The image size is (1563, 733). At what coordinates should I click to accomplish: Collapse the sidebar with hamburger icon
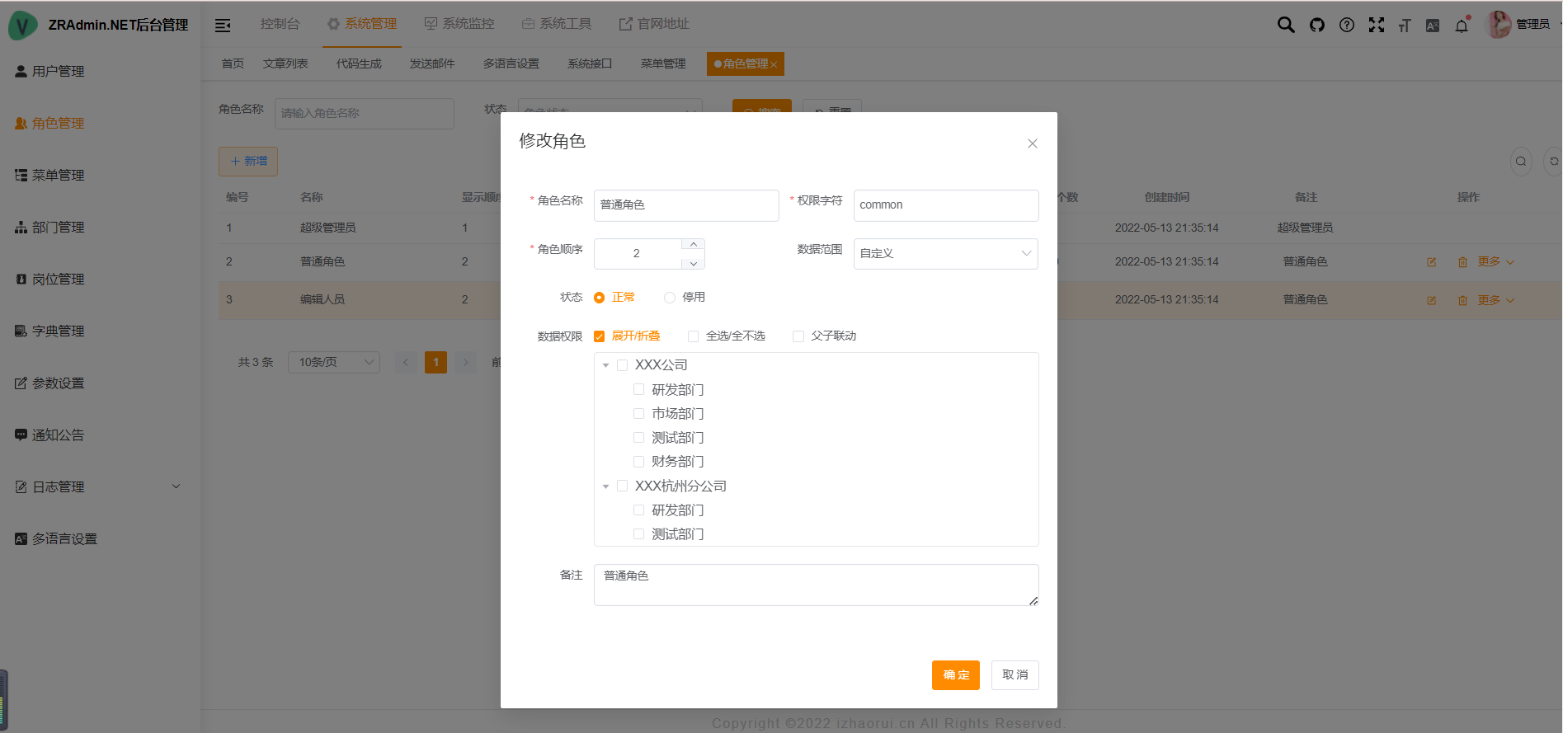tap(223, 26)
